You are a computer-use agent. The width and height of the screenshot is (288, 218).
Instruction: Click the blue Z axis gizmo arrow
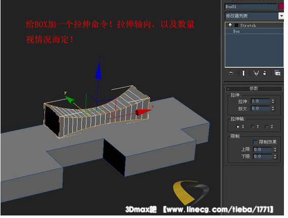99,71
